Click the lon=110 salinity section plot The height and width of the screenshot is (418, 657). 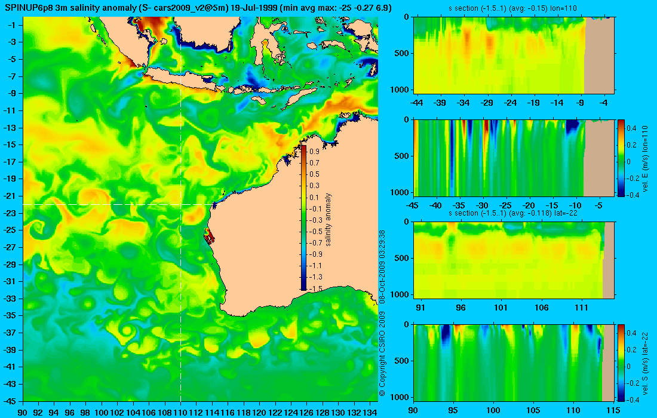click(x=514, y=56)
